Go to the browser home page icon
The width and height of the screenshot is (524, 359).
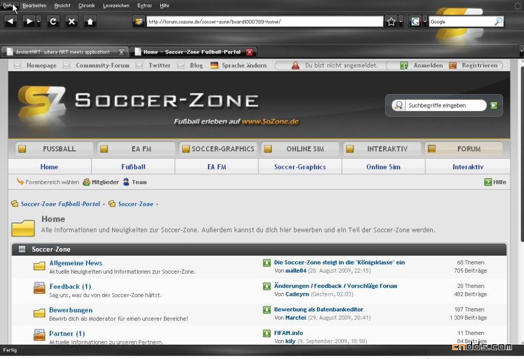tap(90, 21)
